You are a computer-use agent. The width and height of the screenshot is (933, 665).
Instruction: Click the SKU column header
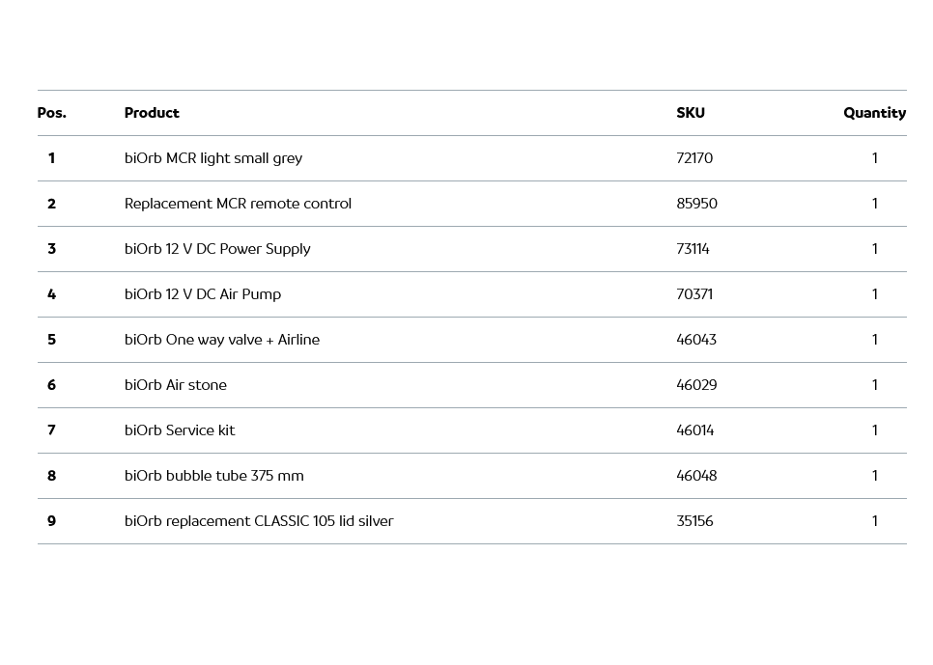[x=691, y=113]
